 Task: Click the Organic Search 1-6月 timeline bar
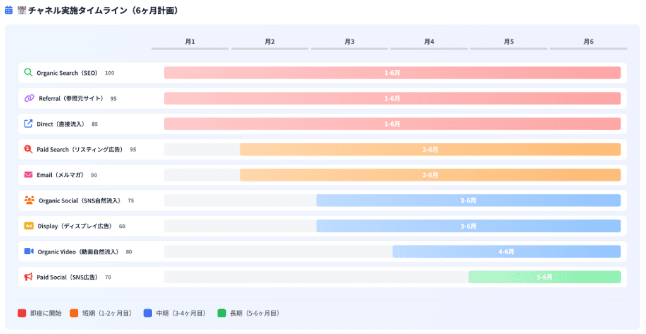pos(392,73)
